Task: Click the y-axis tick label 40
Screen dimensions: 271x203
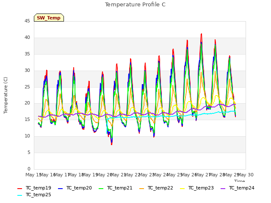Action: [27, 38]
